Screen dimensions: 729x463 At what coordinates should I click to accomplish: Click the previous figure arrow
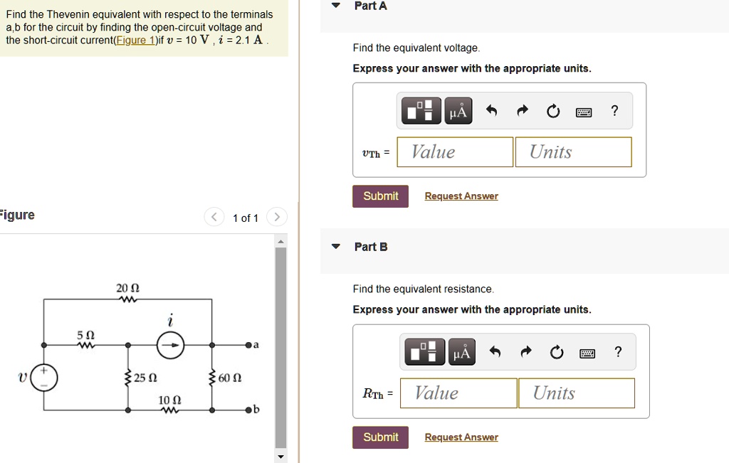[x=213, y=218]
